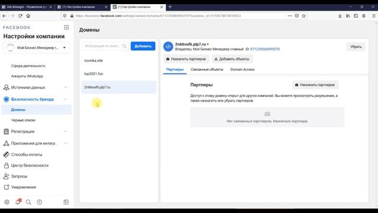Open settings gear at sidebar bottom
Screen dimensions: 378x213
coord(6,202)
